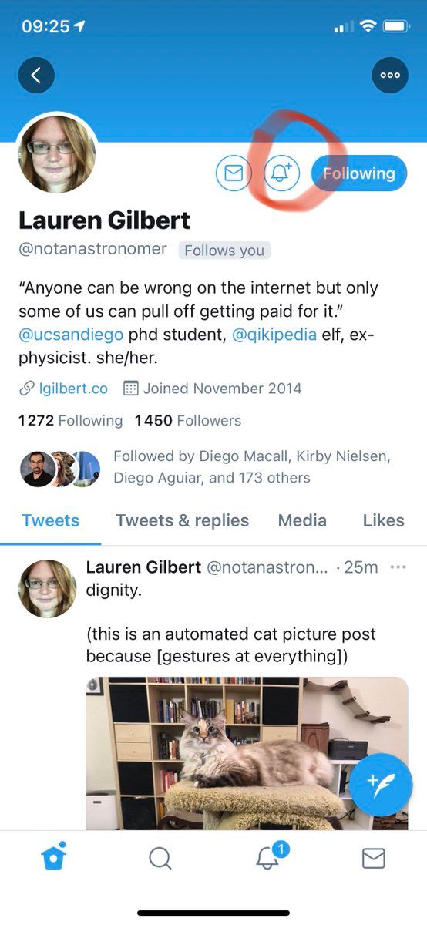Expand the tweet's three-dot options menu
This screenshot has height=925, width=427.
(x=398, y=567)
